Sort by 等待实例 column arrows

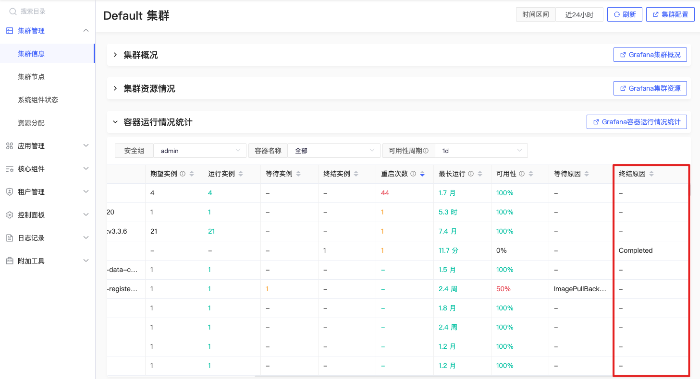298,174
